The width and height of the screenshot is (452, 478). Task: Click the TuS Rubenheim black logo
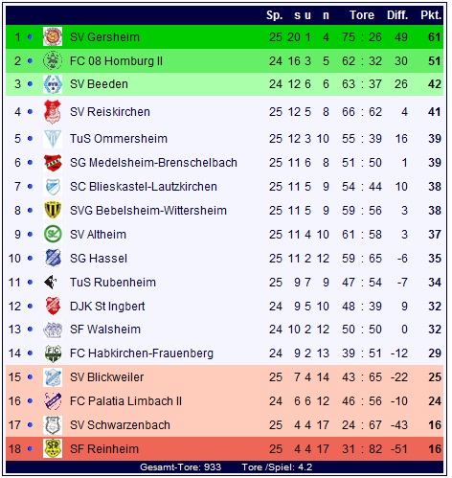click(53, 282)
